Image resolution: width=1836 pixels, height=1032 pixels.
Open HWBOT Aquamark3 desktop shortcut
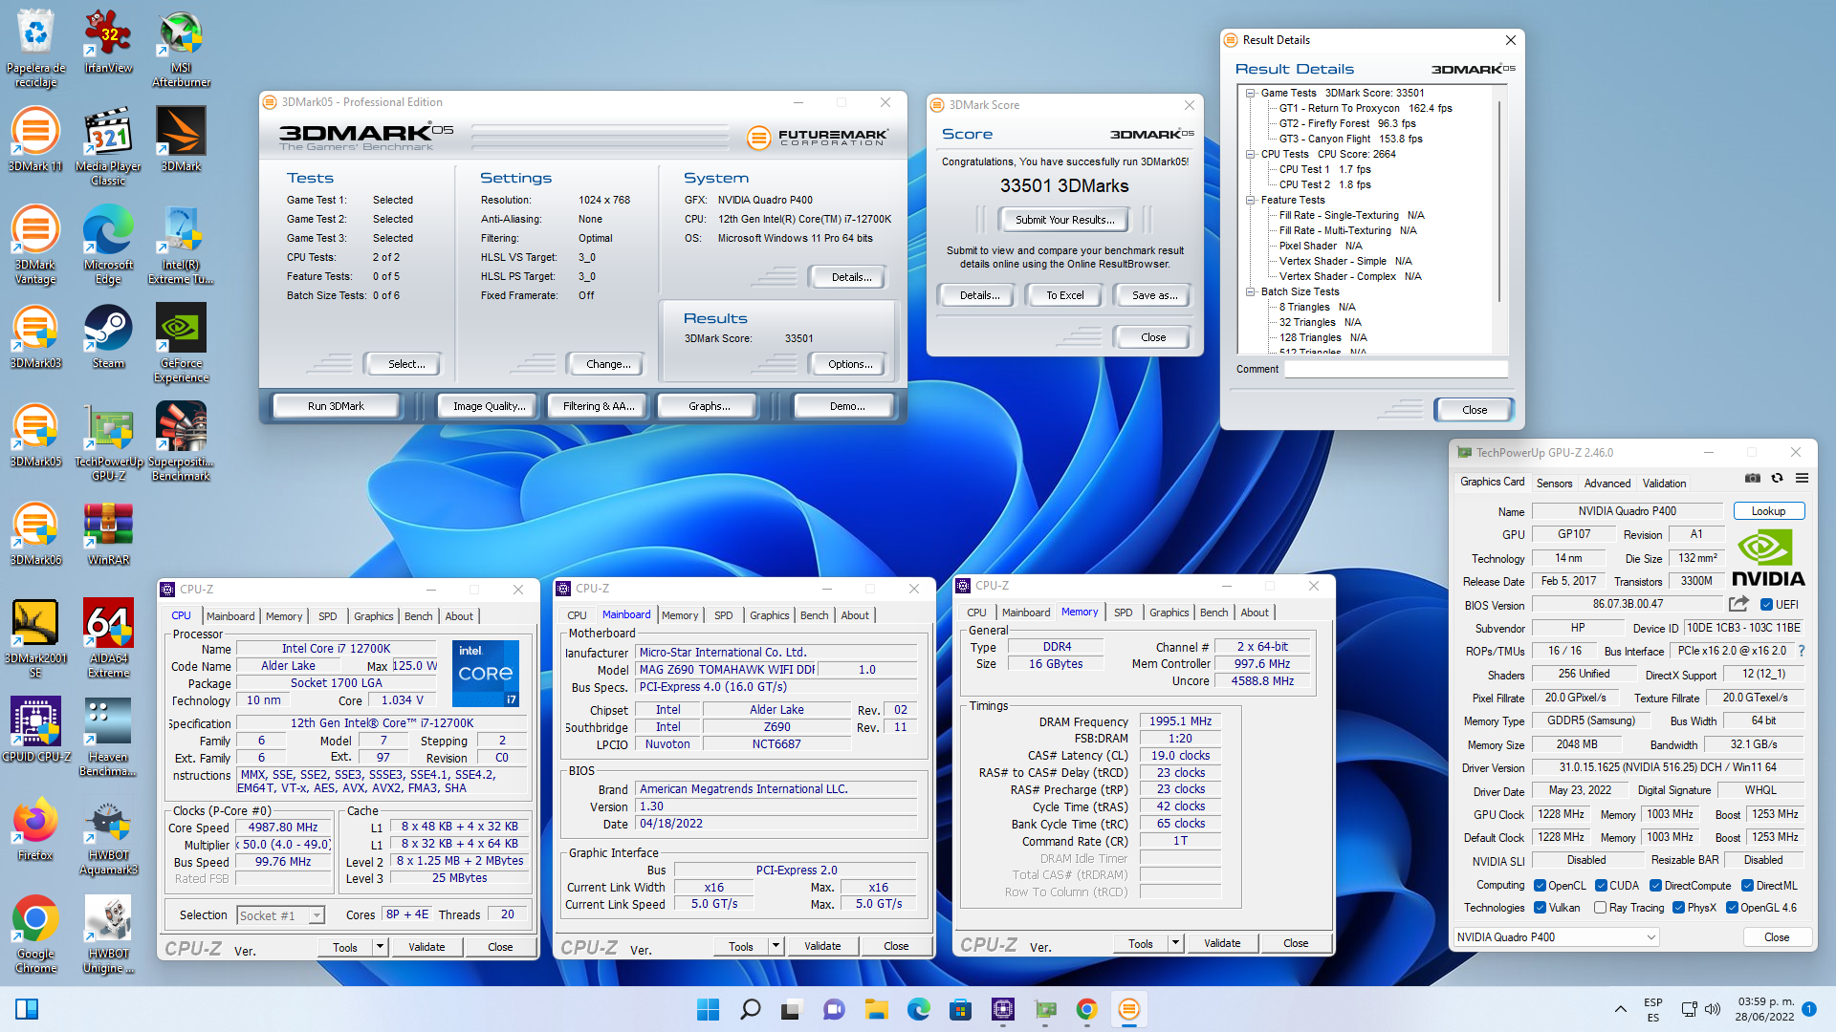(108, 835)
